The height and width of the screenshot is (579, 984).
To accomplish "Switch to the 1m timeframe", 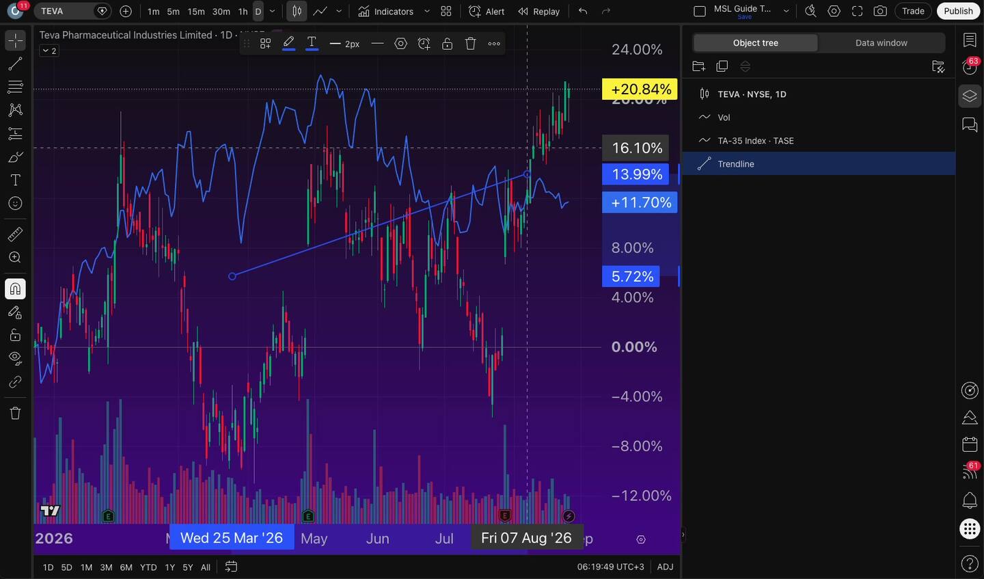I will pyautogui.click(x=153, y=11).
